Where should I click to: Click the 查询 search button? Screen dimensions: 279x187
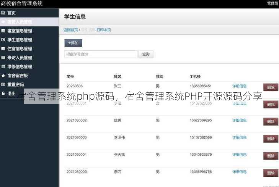tap(146, 54)
